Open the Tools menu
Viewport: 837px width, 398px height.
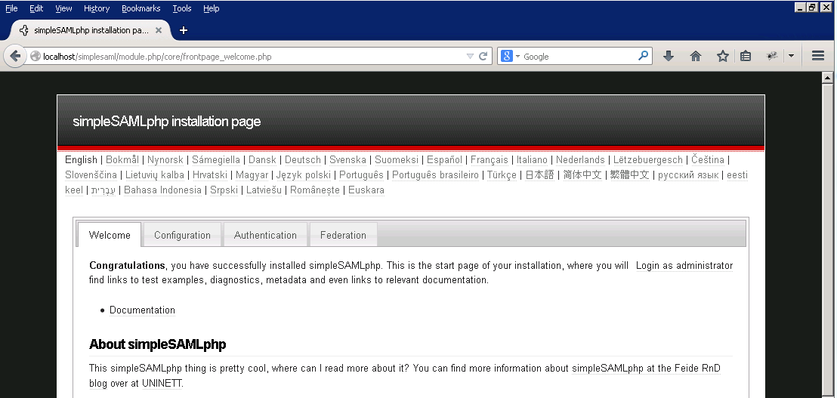coord(182,8)
